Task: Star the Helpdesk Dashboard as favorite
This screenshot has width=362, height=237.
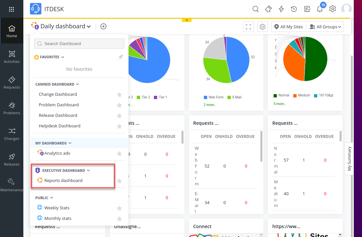Action: [x=119, y=126]
